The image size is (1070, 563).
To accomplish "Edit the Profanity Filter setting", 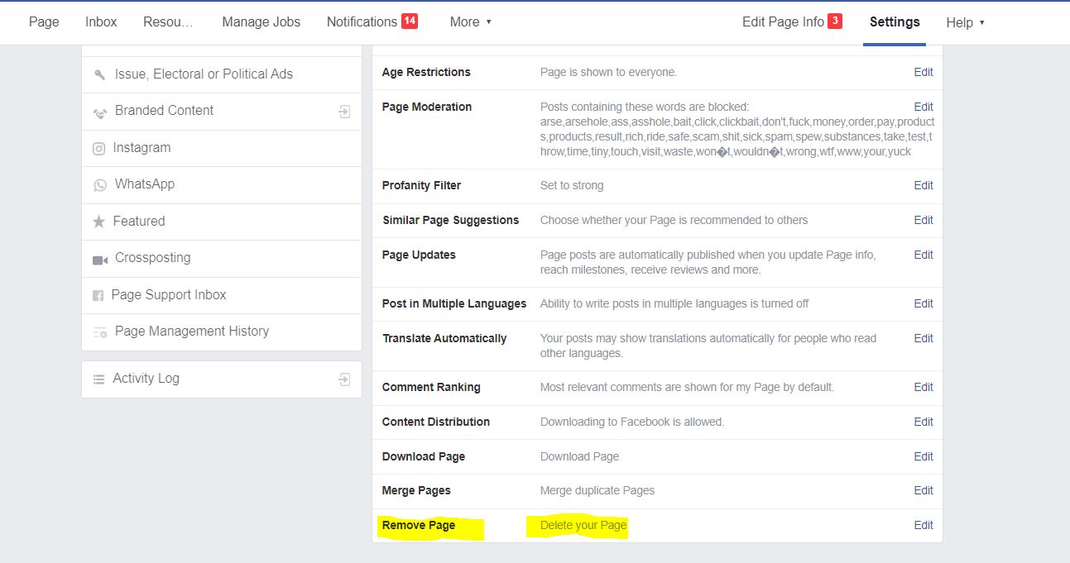I will point(924,185).
